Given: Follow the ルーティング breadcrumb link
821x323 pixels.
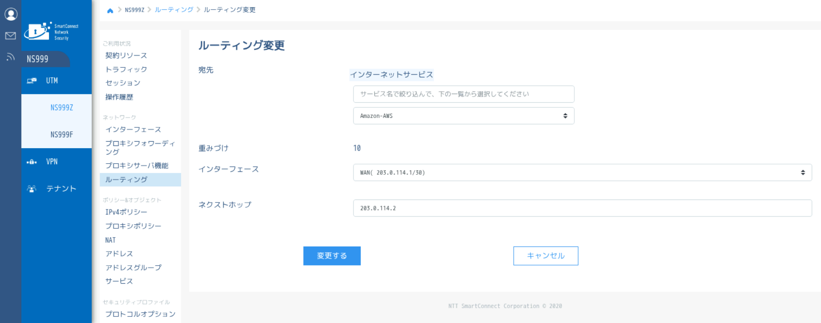Looking at the screenshot, I should [174, 9].
